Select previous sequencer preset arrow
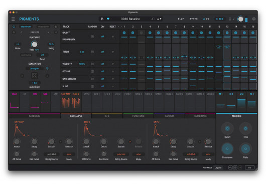 coord(21,32)
